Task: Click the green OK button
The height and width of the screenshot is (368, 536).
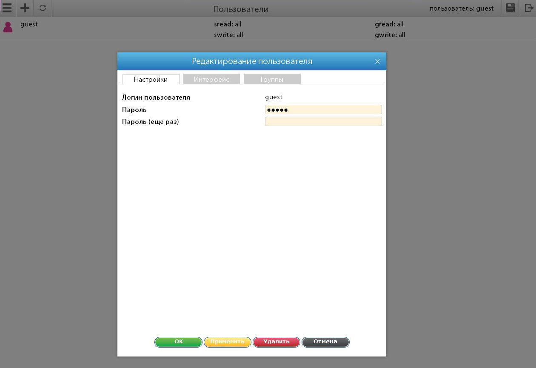Action: (178, 342)
